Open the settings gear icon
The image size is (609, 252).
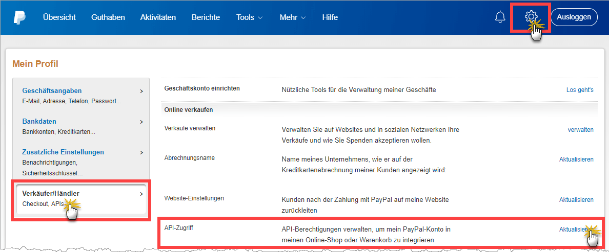point(531,17)
